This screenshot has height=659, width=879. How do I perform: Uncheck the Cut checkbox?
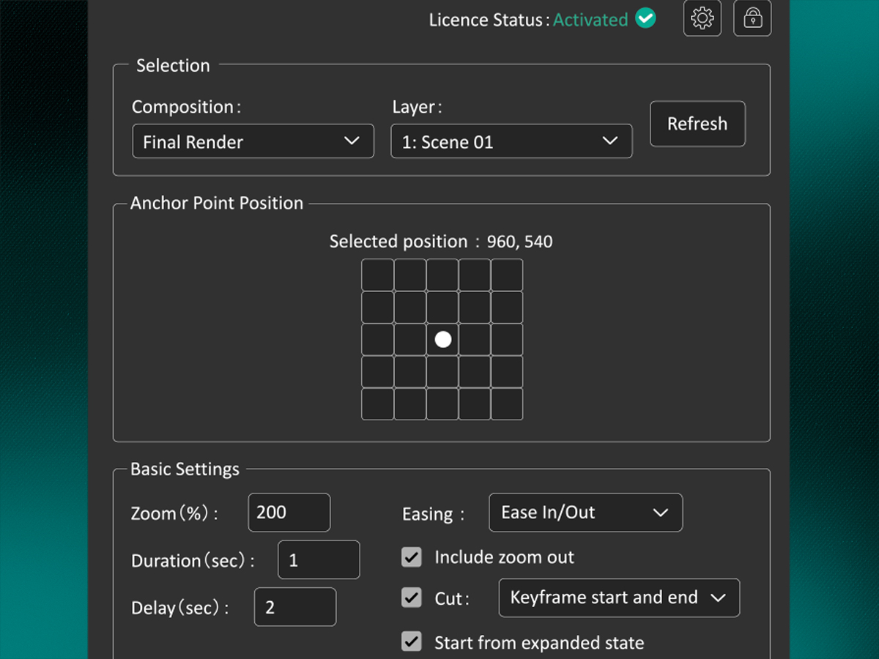(412, 598)
